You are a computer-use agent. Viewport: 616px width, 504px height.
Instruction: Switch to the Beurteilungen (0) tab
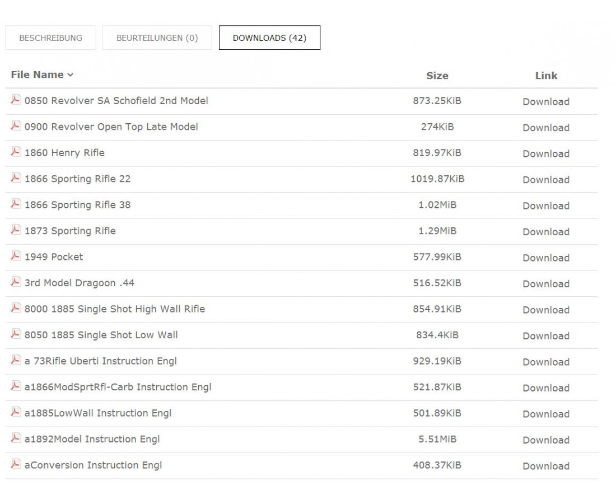pos(157,38)
